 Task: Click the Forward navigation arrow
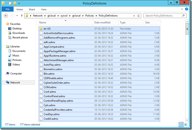click(x=12, y=16)
